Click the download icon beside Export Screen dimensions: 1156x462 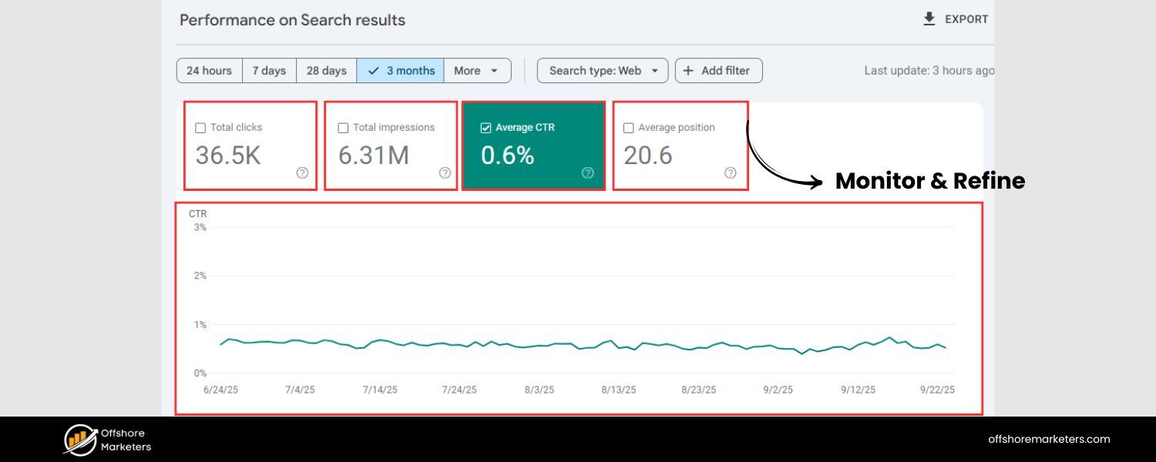coord(929,19)
